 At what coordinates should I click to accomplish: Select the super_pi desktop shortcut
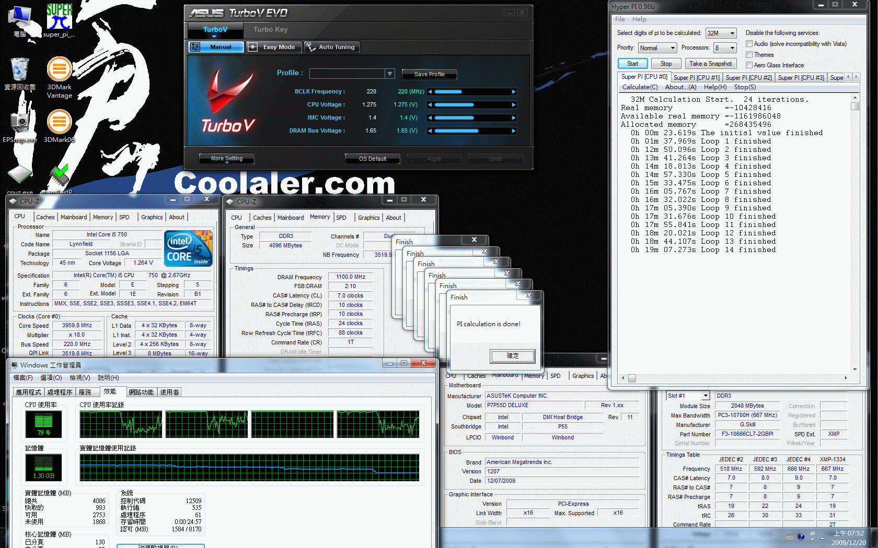tap(59, 21)
